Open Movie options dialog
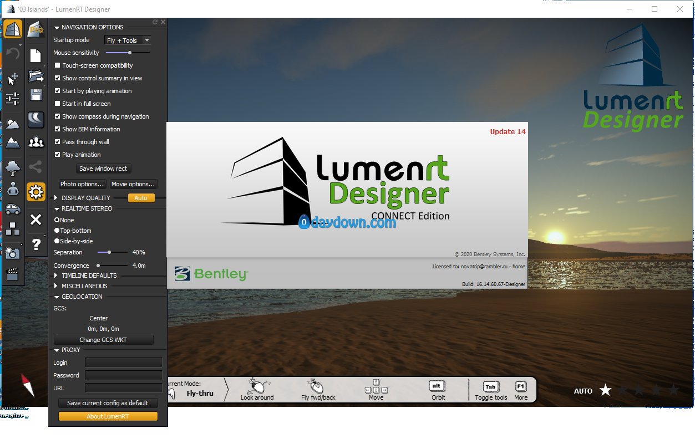The width and height of the screenshot is (695, 444). [133, 184]
